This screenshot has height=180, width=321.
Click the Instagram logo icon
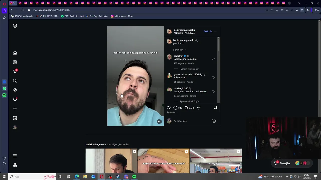[15, 26]
